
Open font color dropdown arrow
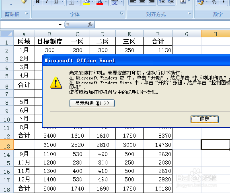(106, 2)
